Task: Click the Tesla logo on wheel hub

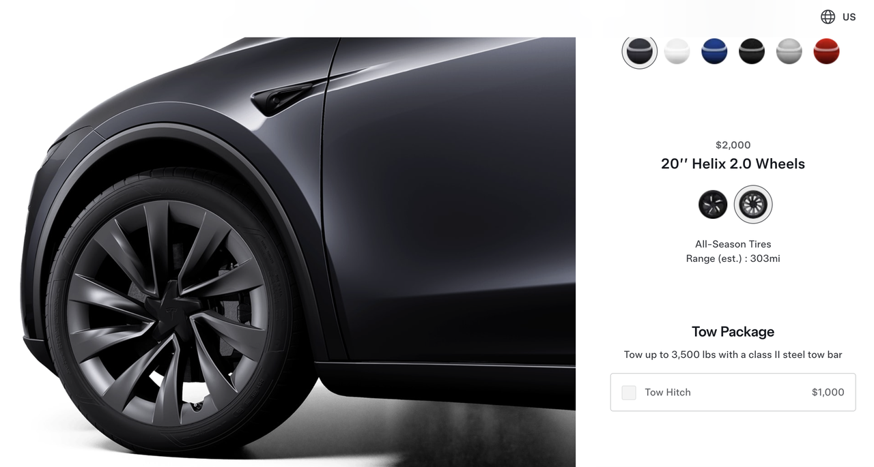Action: click(x=167, y=308)
